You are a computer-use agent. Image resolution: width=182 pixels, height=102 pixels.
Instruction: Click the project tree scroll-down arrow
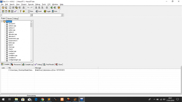click(31, 60)
